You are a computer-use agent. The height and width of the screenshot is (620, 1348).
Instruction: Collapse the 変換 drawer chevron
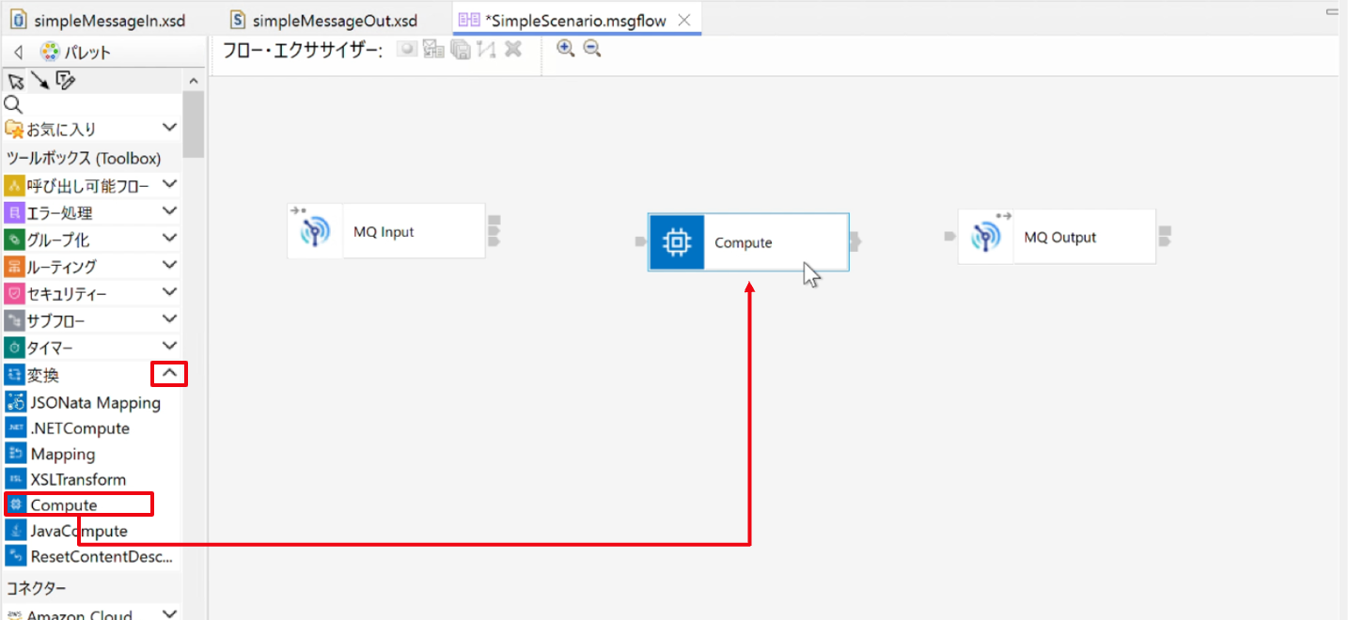tap(169, 374)
